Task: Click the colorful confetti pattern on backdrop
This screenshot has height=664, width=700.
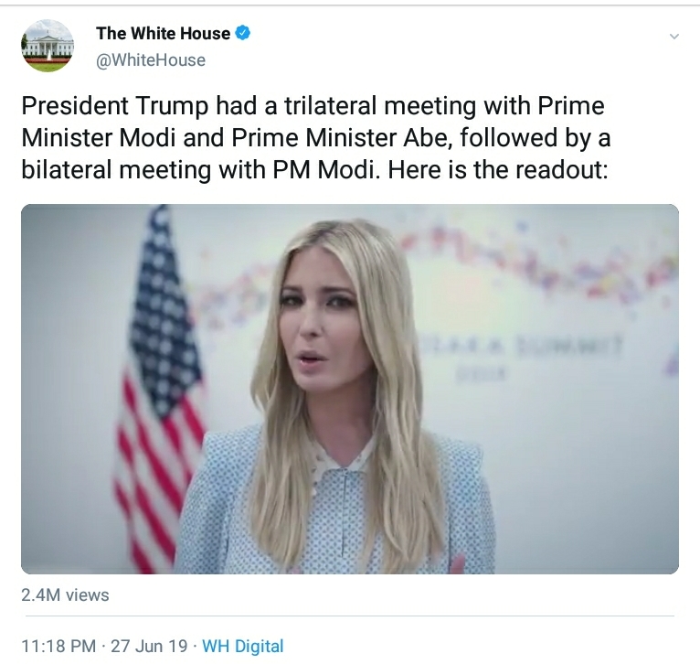Action: 536,263
